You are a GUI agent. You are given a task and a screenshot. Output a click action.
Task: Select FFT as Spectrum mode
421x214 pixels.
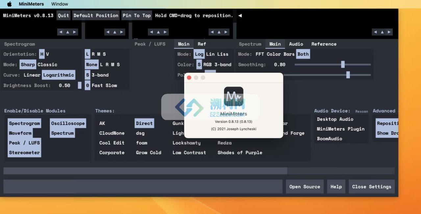point(260,54)
